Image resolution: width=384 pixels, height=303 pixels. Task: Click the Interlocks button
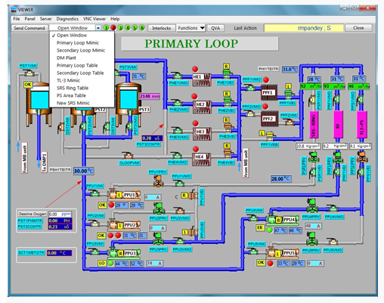(x=162, y=28)
